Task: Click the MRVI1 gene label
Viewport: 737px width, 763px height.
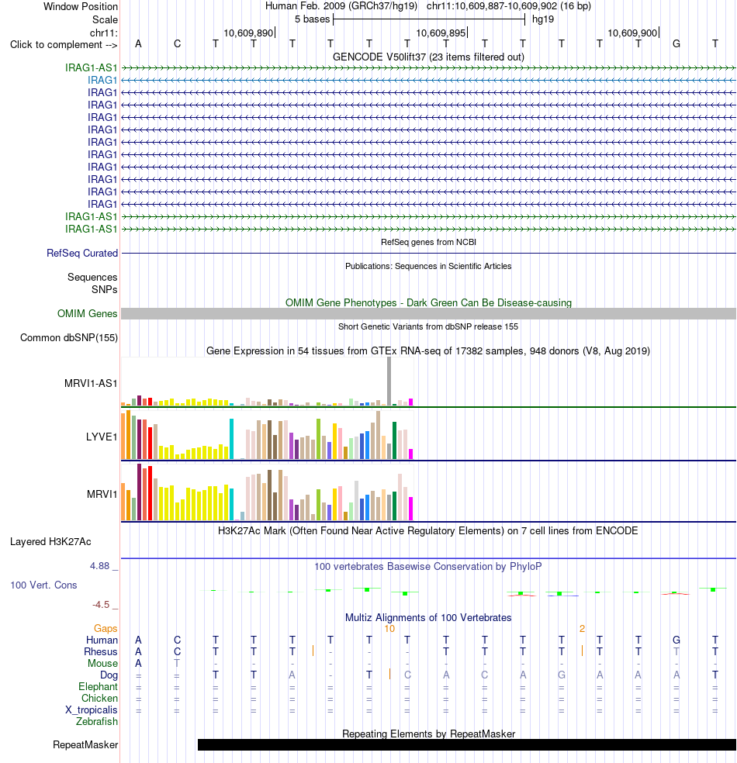Action: pyautogui.click(x=102, y=495)
